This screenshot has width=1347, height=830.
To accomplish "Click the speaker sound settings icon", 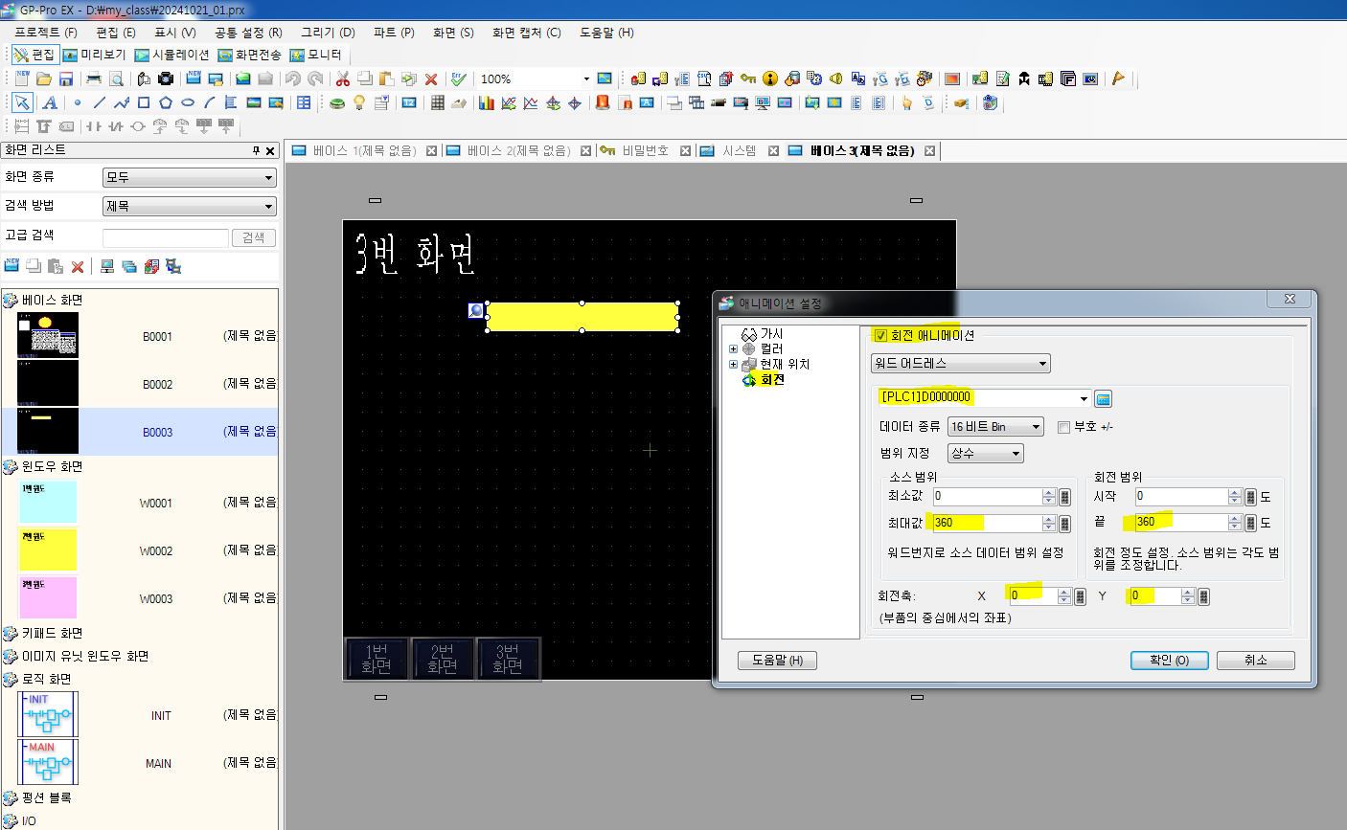I will pos(836,79).
